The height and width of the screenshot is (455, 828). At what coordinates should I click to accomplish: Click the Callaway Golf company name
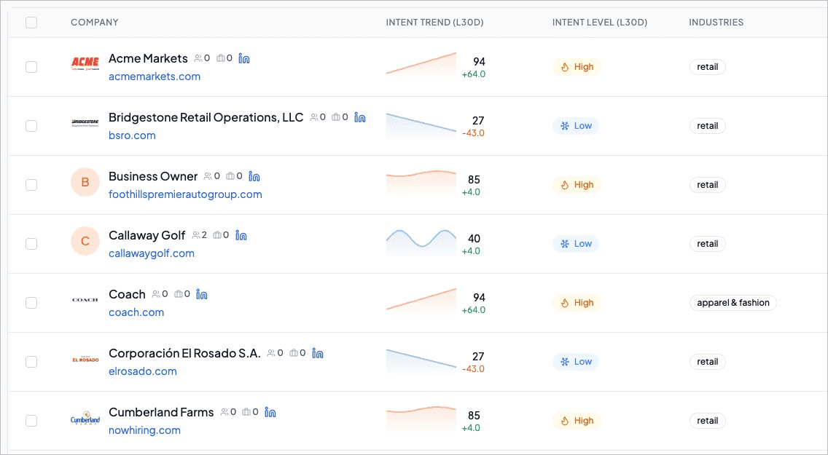(x=147, y=236)
